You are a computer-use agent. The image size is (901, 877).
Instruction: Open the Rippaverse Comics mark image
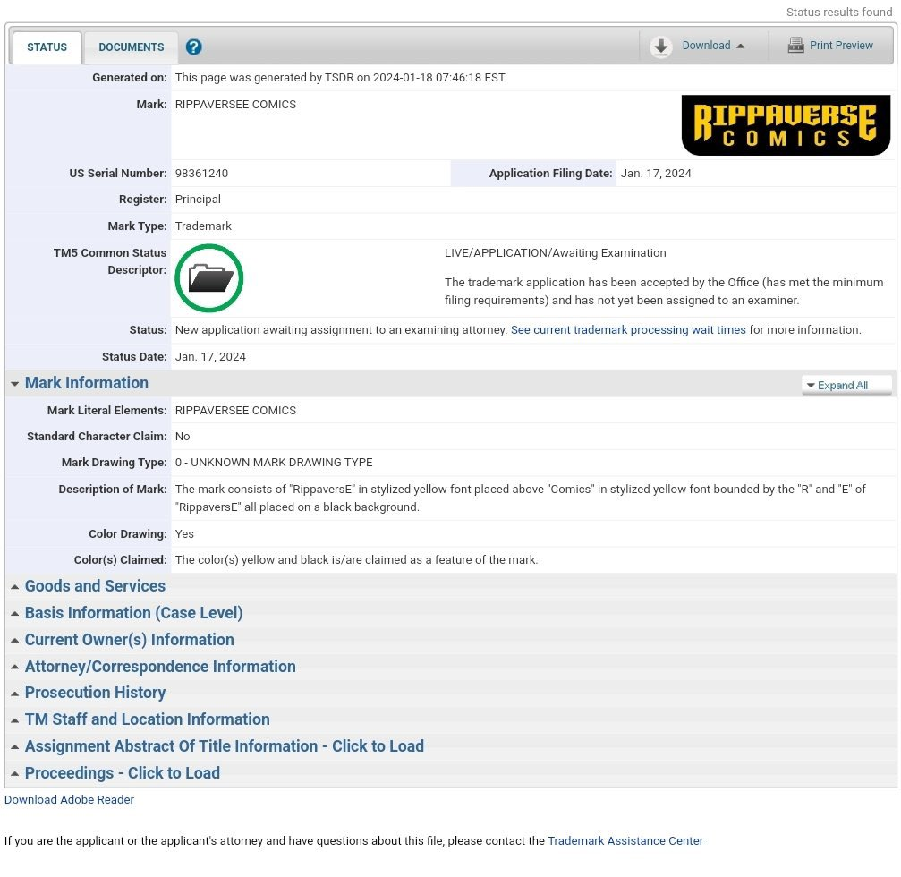(x=786, y=124)
